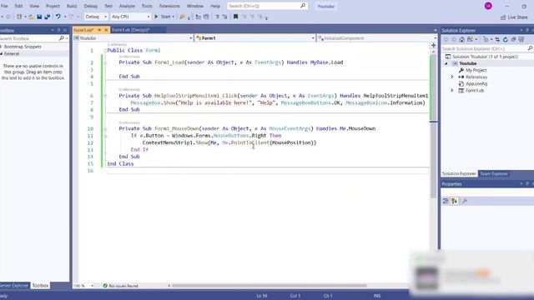534x300 pixels.
Task: Collapse the Form1_Load sub outline
Action: tap(105, 62)
